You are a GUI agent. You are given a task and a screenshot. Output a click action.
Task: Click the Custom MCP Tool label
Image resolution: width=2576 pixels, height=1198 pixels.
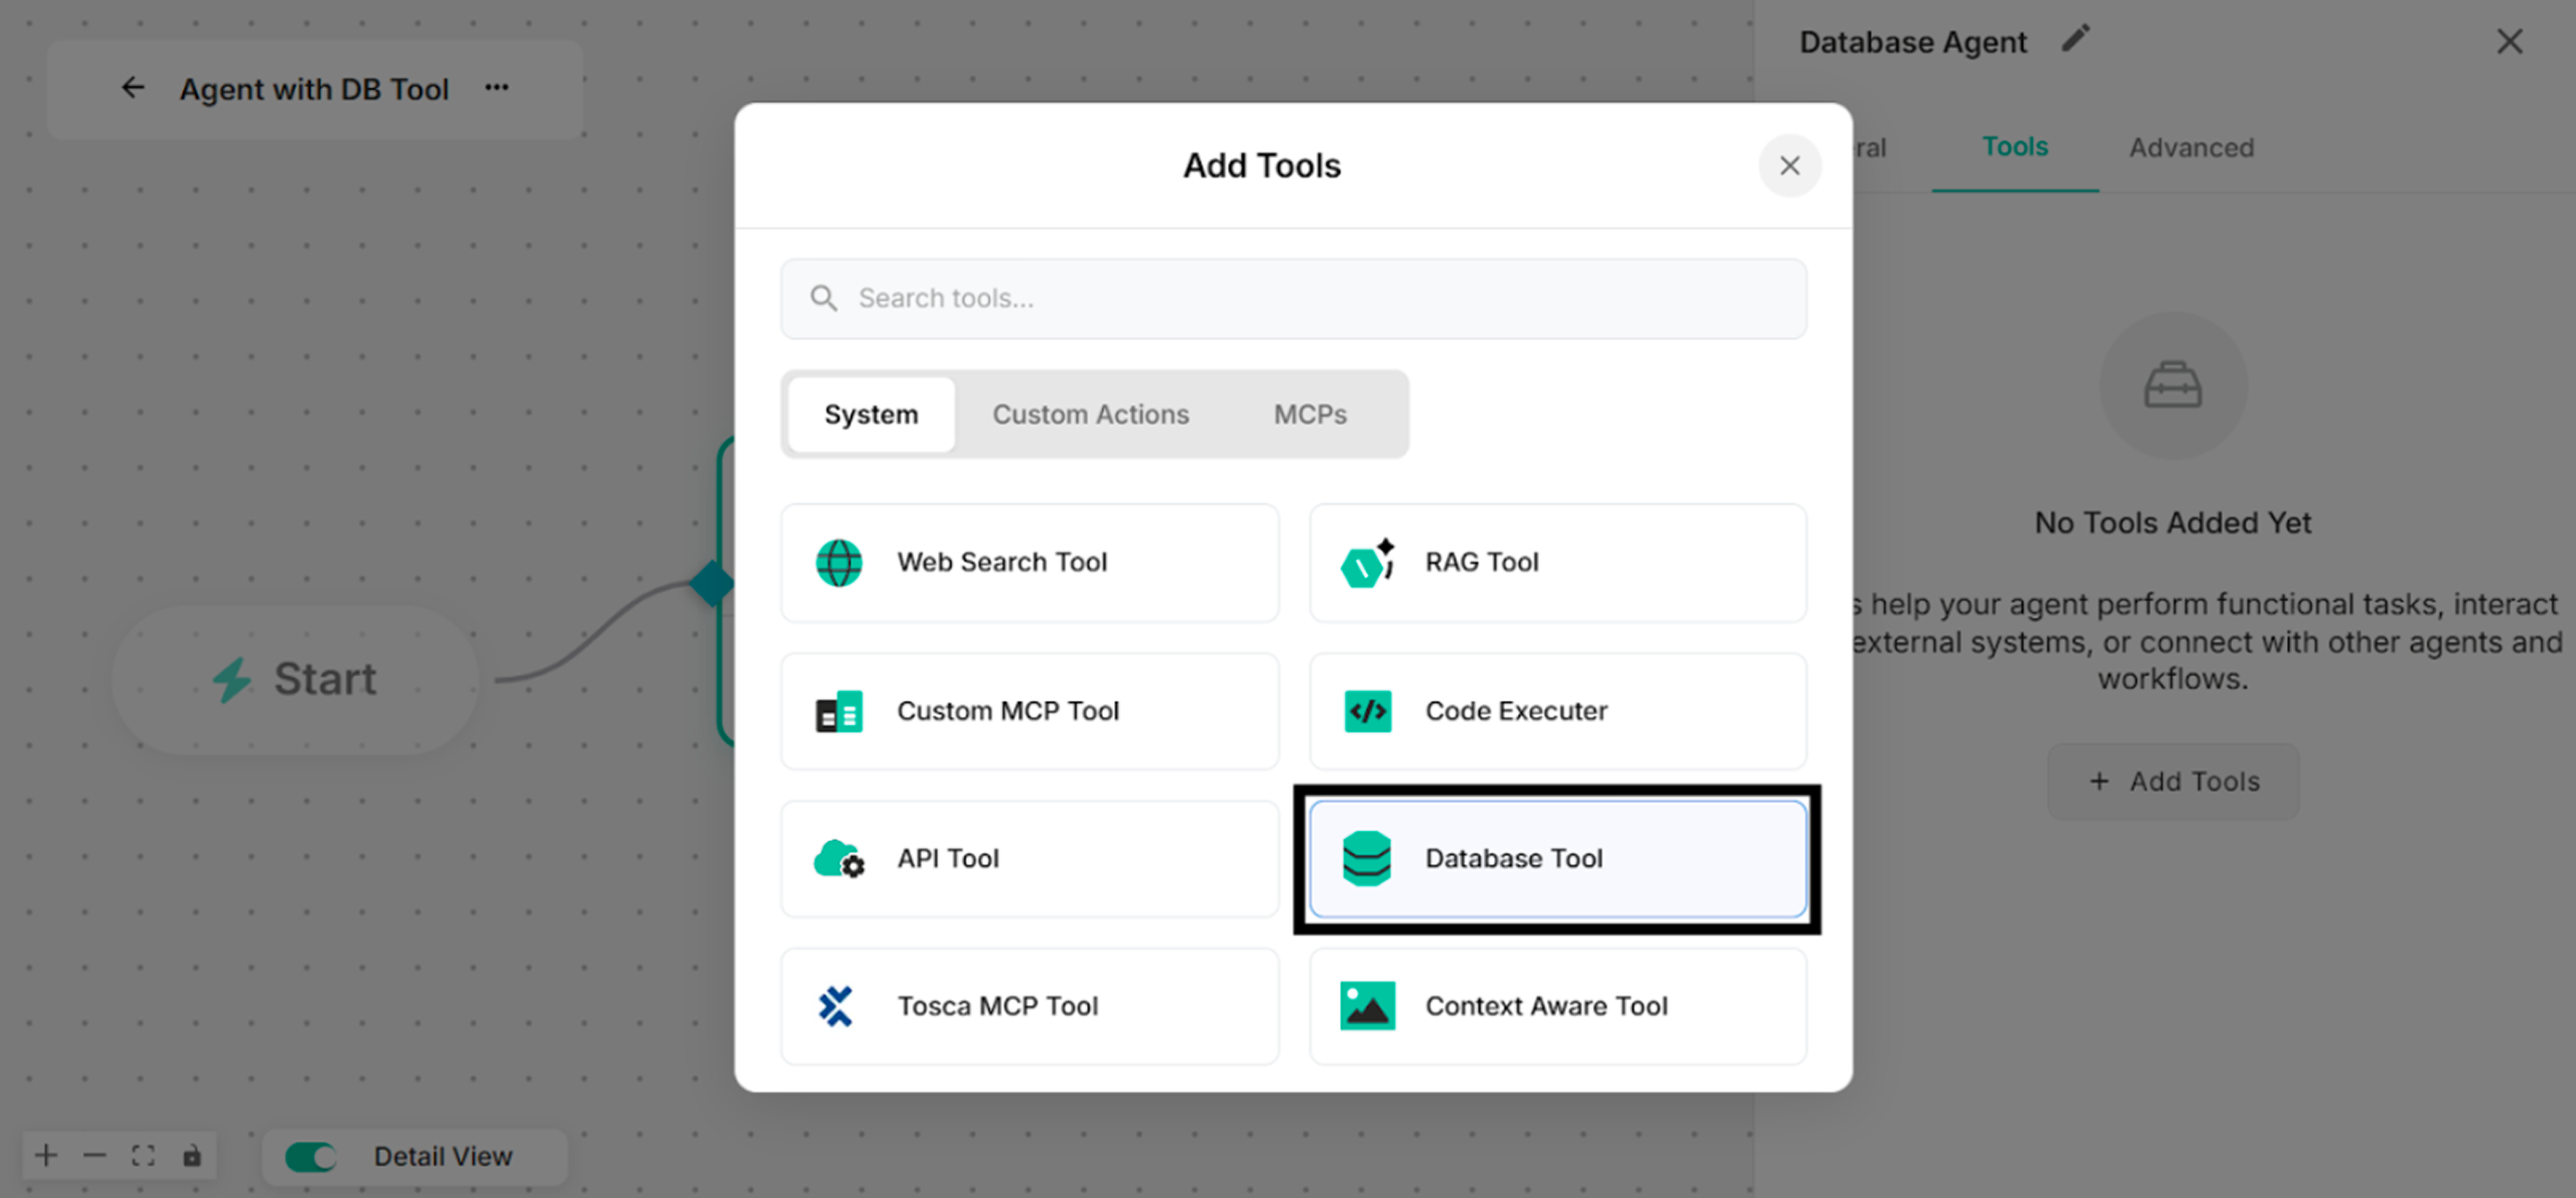(1008, 711)
